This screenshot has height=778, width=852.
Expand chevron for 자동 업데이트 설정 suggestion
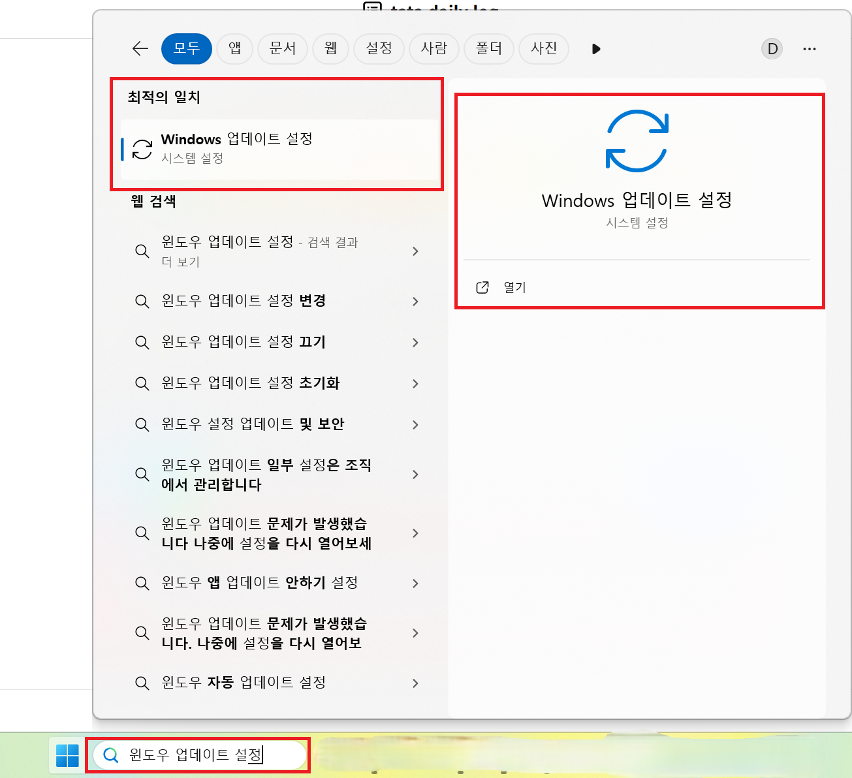point(415,683)
